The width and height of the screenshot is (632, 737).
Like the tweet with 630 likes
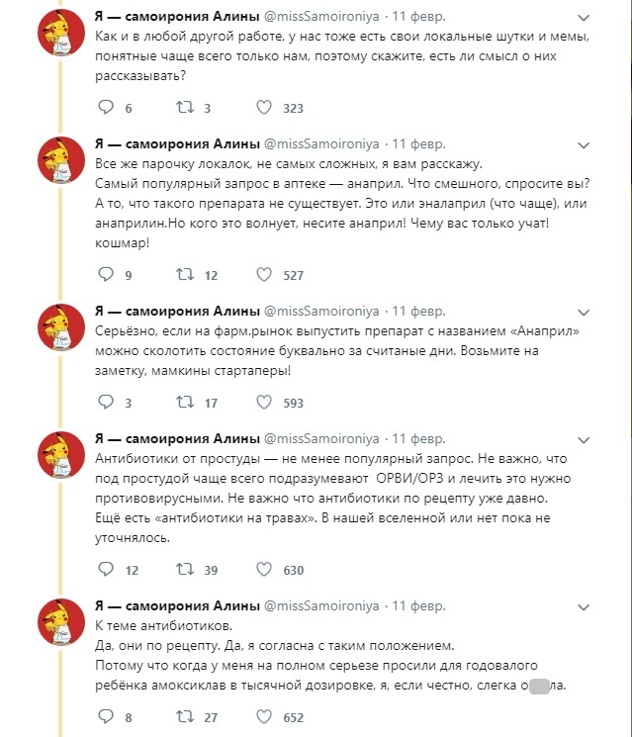tap(264, 570)
